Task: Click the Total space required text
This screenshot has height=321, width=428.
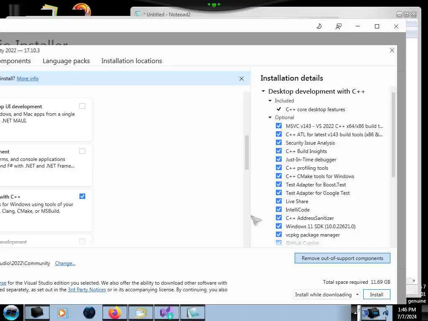Action: [357, 282]
